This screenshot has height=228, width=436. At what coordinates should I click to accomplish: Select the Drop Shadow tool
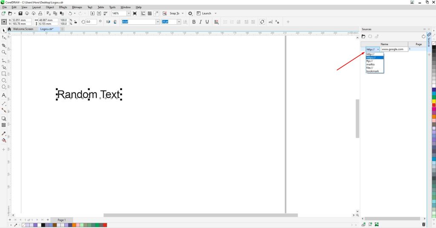coord(3,118)
